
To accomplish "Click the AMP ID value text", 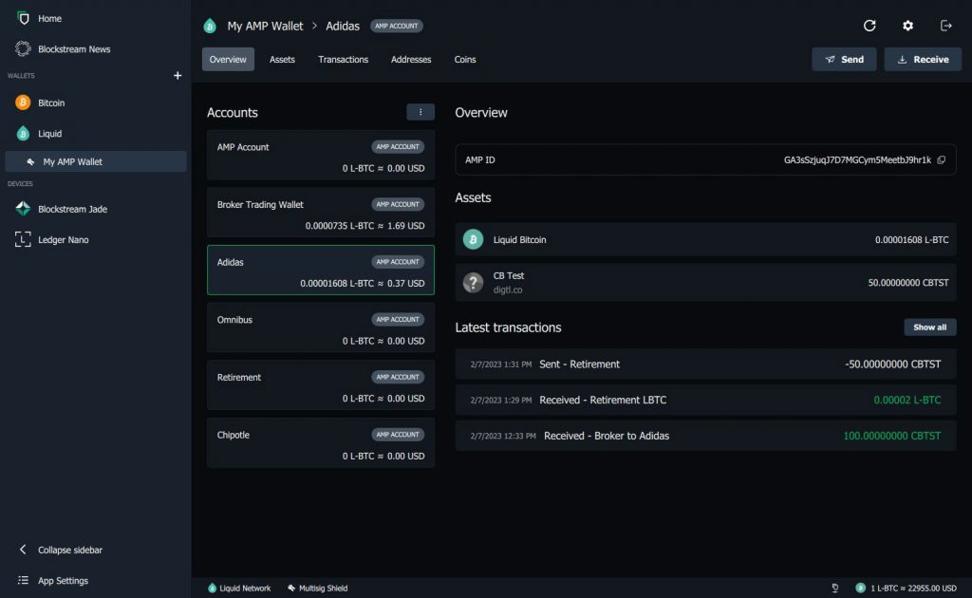I will coord(857,159).
